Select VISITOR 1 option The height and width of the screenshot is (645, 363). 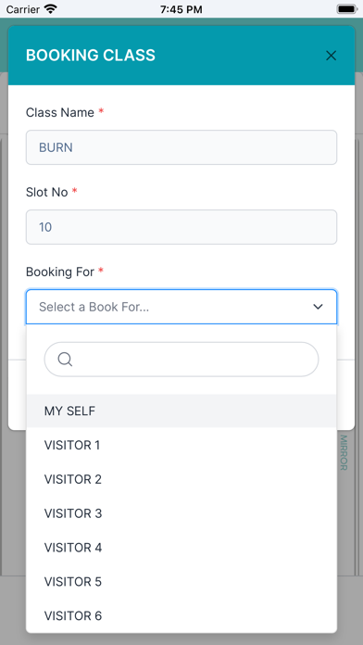click(181, 445)
